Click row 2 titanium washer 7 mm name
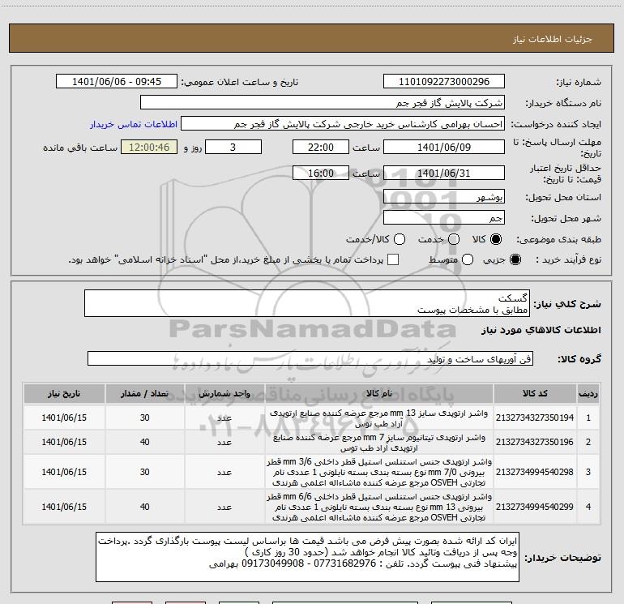The image size is (624, 604). (379, 443)
